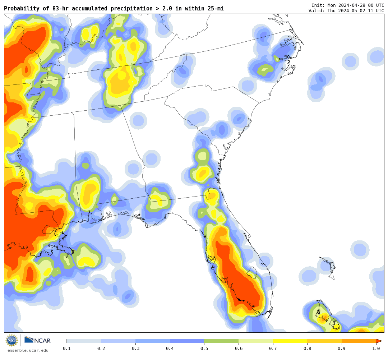388x355 pixels.
Task: Click the 0.5 colorbar label
Action: coord(204,348)
